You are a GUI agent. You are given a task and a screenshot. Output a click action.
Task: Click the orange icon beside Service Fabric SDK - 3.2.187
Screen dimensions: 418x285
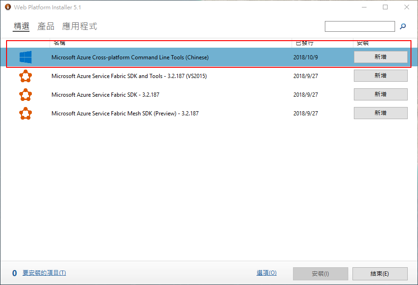tap(26, 95)
